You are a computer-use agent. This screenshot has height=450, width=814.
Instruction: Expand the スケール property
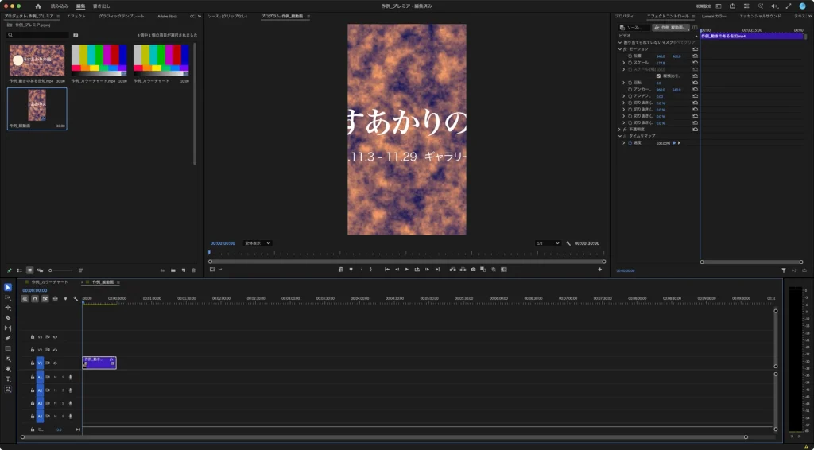tap(624, 63)
